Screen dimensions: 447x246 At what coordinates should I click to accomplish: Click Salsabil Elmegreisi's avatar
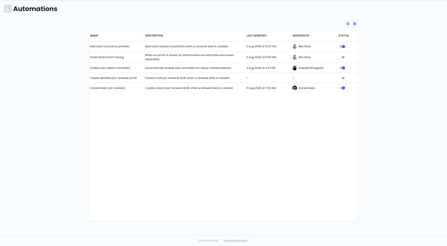(295, 68)
